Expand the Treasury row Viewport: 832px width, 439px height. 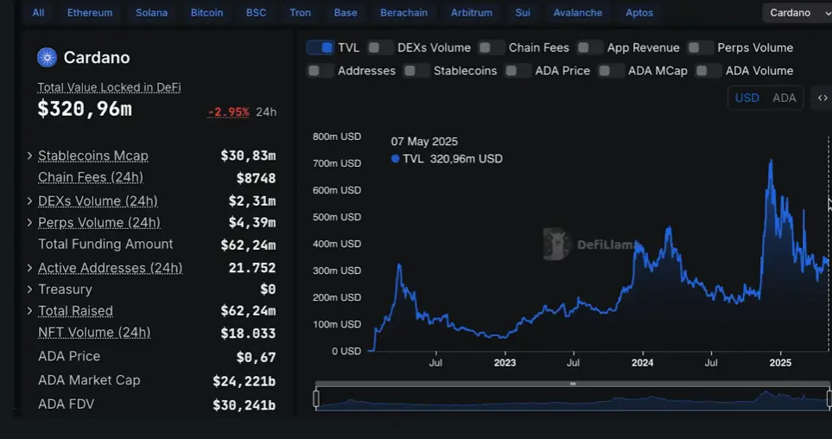coord(29,289)
